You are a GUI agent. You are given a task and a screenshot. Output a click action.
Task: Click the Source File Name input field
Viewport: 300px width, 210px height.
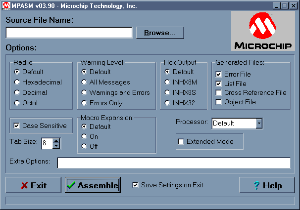coord(69,33)
